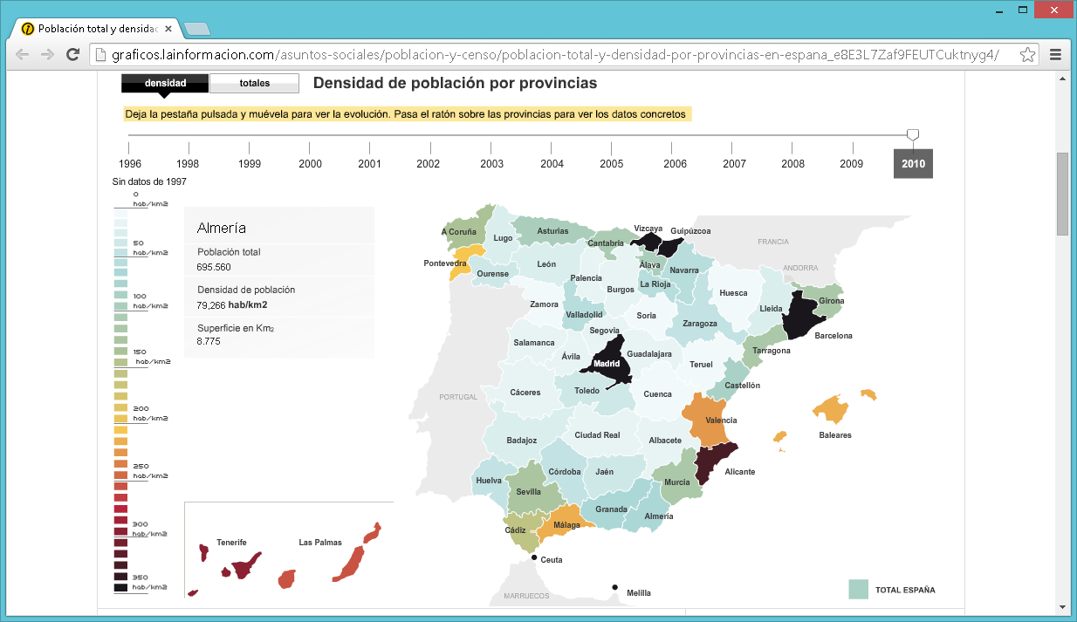Select the Castellón province on the map
This screenshot has width=1077, height=622.
[x=731, y=382]
